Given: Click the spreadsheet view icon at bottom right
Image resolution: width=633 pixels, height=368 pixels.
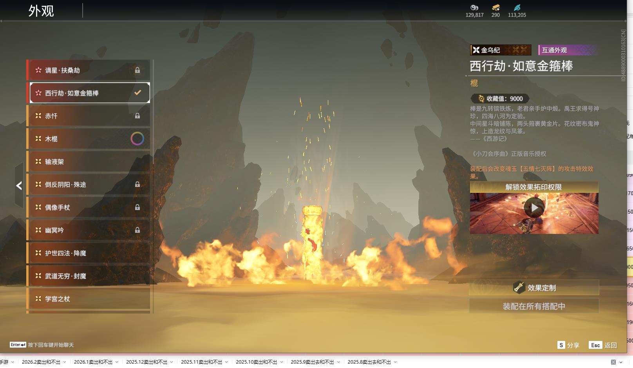Looking at the screenshot, I should click(x=613, y=362).
